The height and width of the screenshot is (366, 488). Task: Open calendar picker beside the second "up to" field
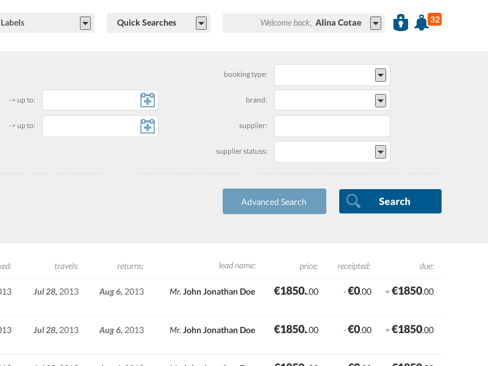(147, 126)
